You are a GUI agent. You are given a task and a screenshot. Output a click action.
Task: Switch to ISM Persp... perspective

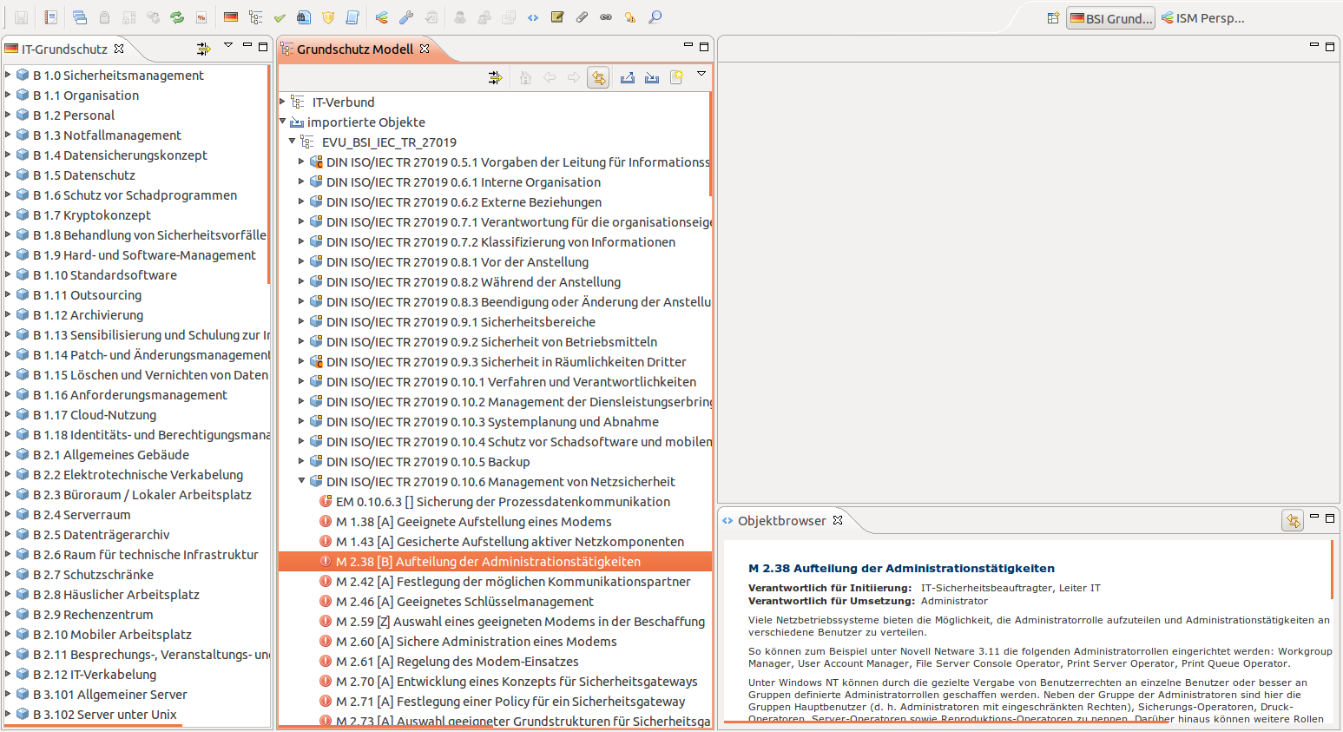pos(1203,18)
